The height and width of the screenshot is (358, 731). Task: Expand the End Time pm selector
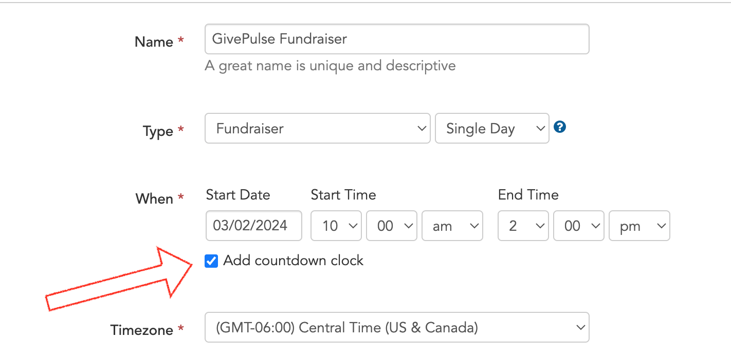639,226
